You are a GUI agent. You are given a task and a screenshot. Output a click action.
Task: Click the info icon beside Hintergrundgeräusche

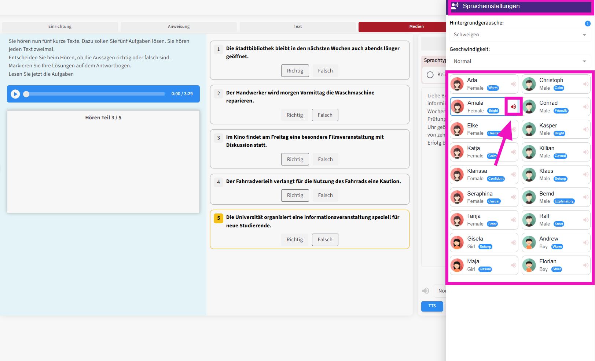587,23
